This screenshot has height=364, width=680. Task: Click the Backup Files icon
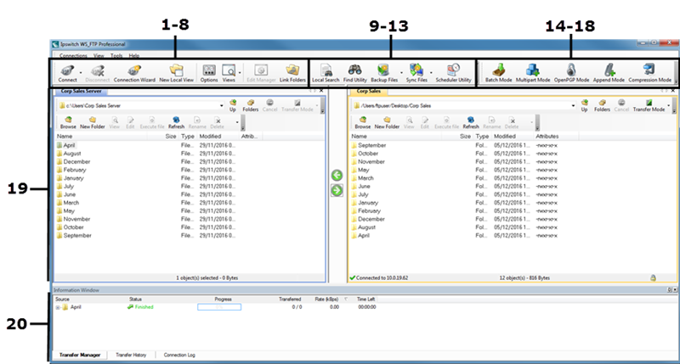(x=384, y=73)
